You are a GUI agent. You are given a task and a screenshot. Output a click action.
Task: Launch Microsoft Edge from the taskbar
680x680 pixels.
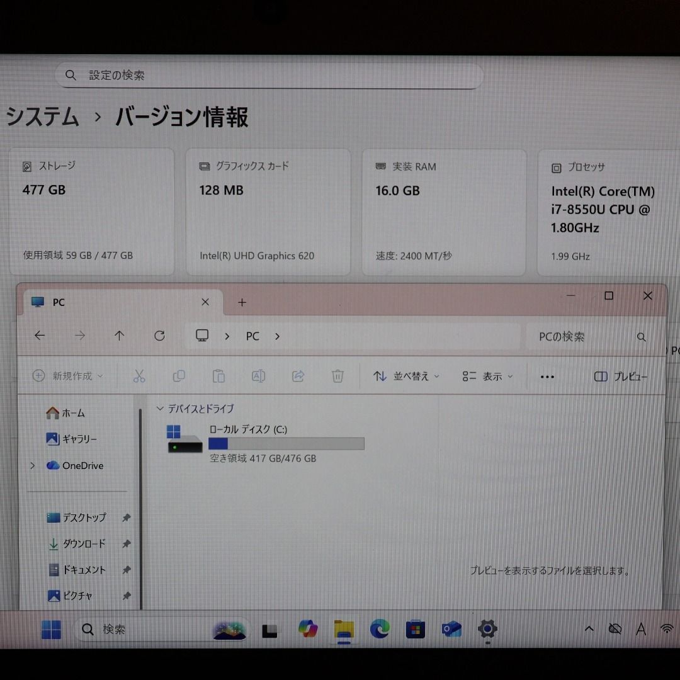tap(379, 628)
